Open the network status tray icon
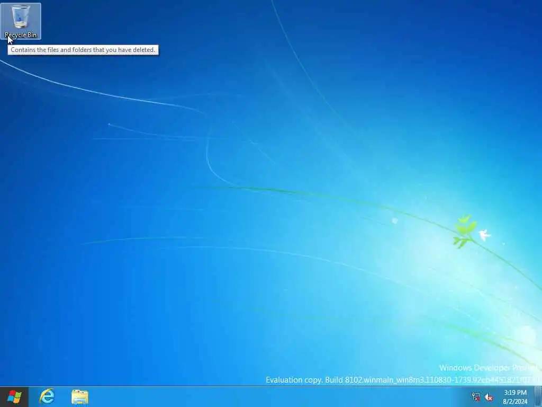The width and height of the screenshot is (542, 407). tap(476, 397)
